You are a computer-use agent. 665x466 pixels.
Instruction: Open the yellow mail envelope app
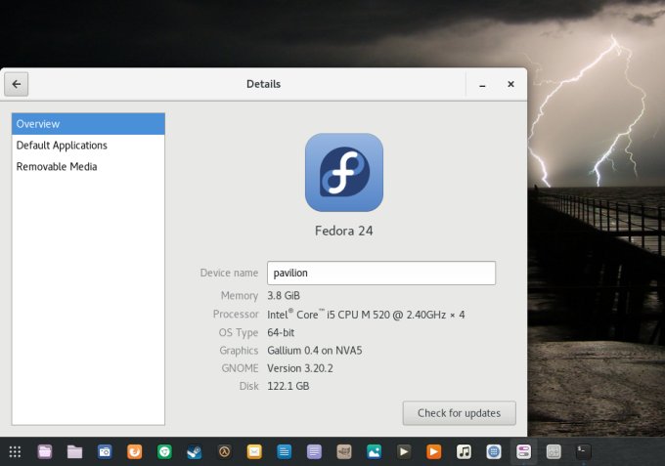[254, 451]
